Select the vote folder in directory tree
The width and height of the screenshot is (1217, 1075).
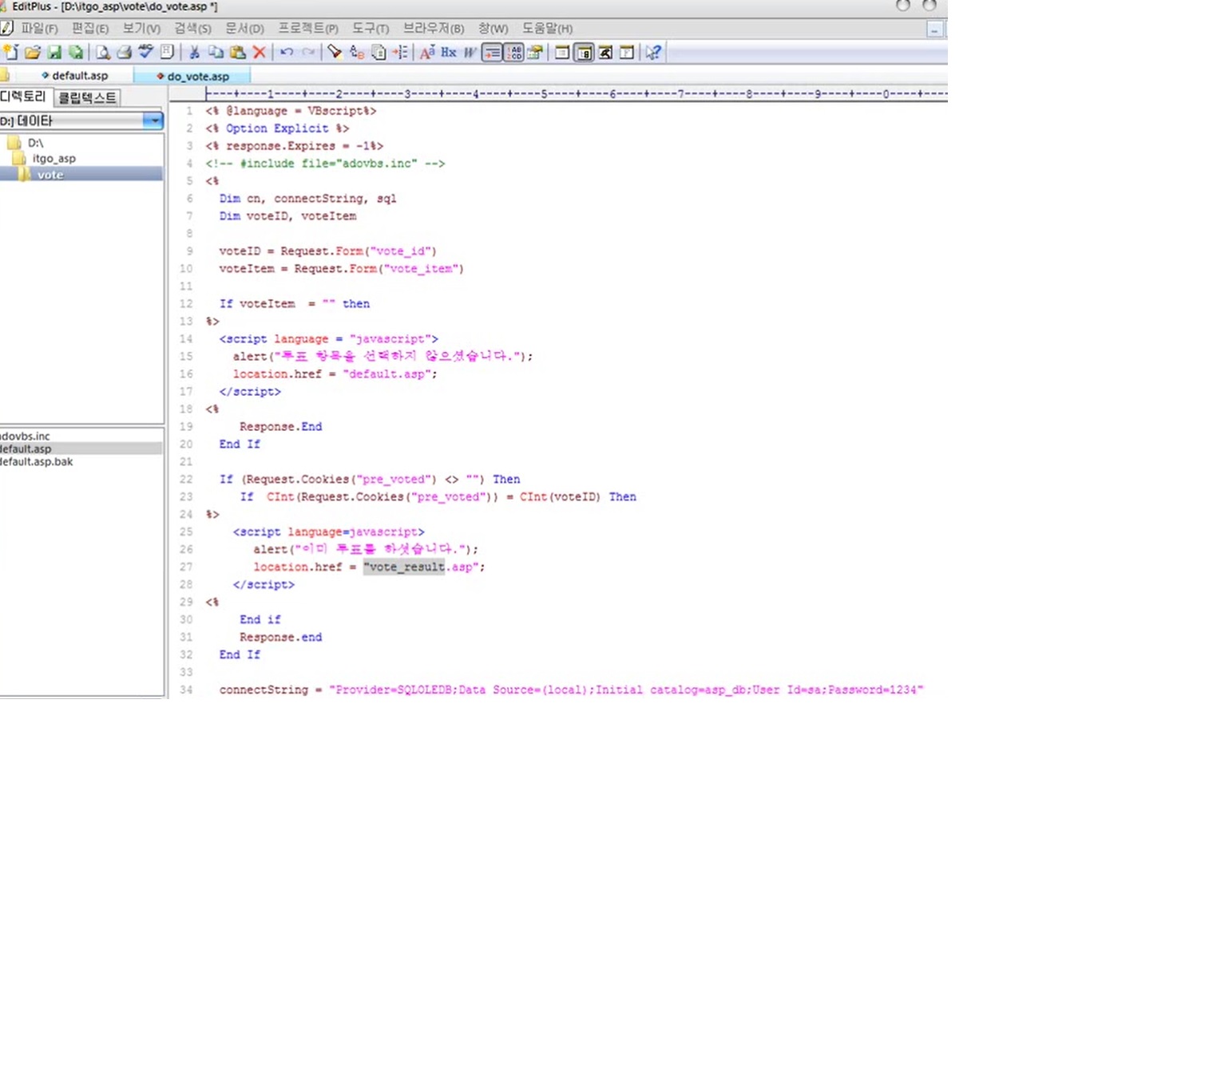click(x=50, y=174)
